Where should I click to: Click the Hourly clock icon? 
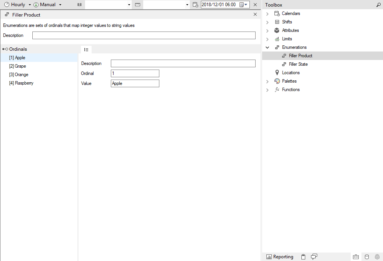click(7, 5)
